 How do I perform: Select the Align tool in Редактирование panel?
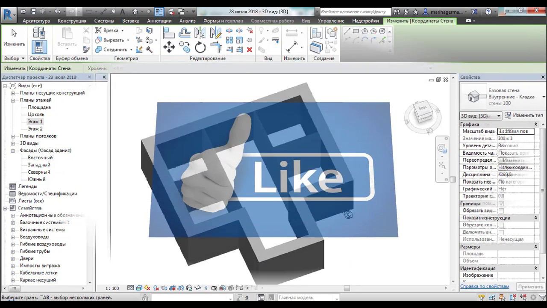(169, 33)
